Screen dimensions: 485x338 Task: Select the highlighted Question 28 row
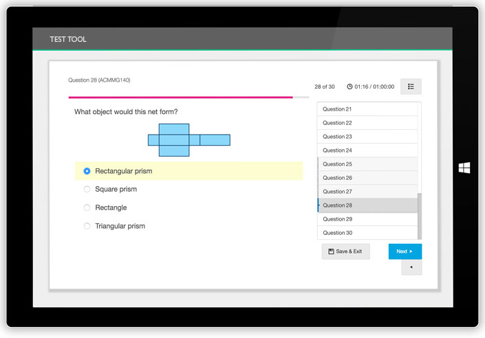[367, 205]
